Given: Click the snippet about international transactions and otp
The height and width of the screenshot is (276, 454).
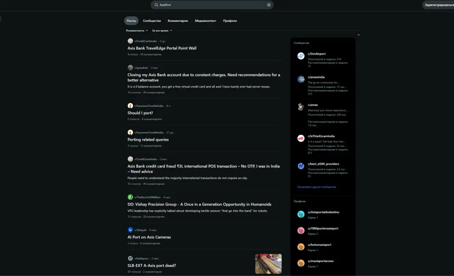Looking at the screenshot, I should [x=188, y=178].
